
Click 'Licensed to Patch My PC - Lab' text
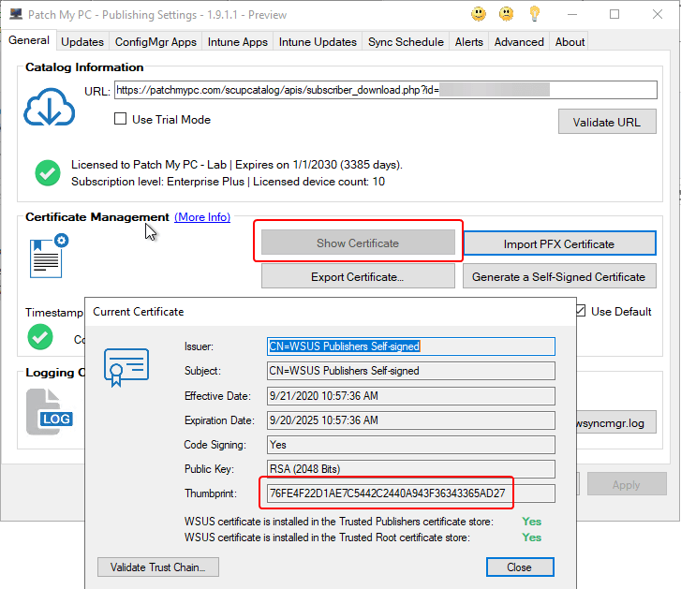[149, 165]
